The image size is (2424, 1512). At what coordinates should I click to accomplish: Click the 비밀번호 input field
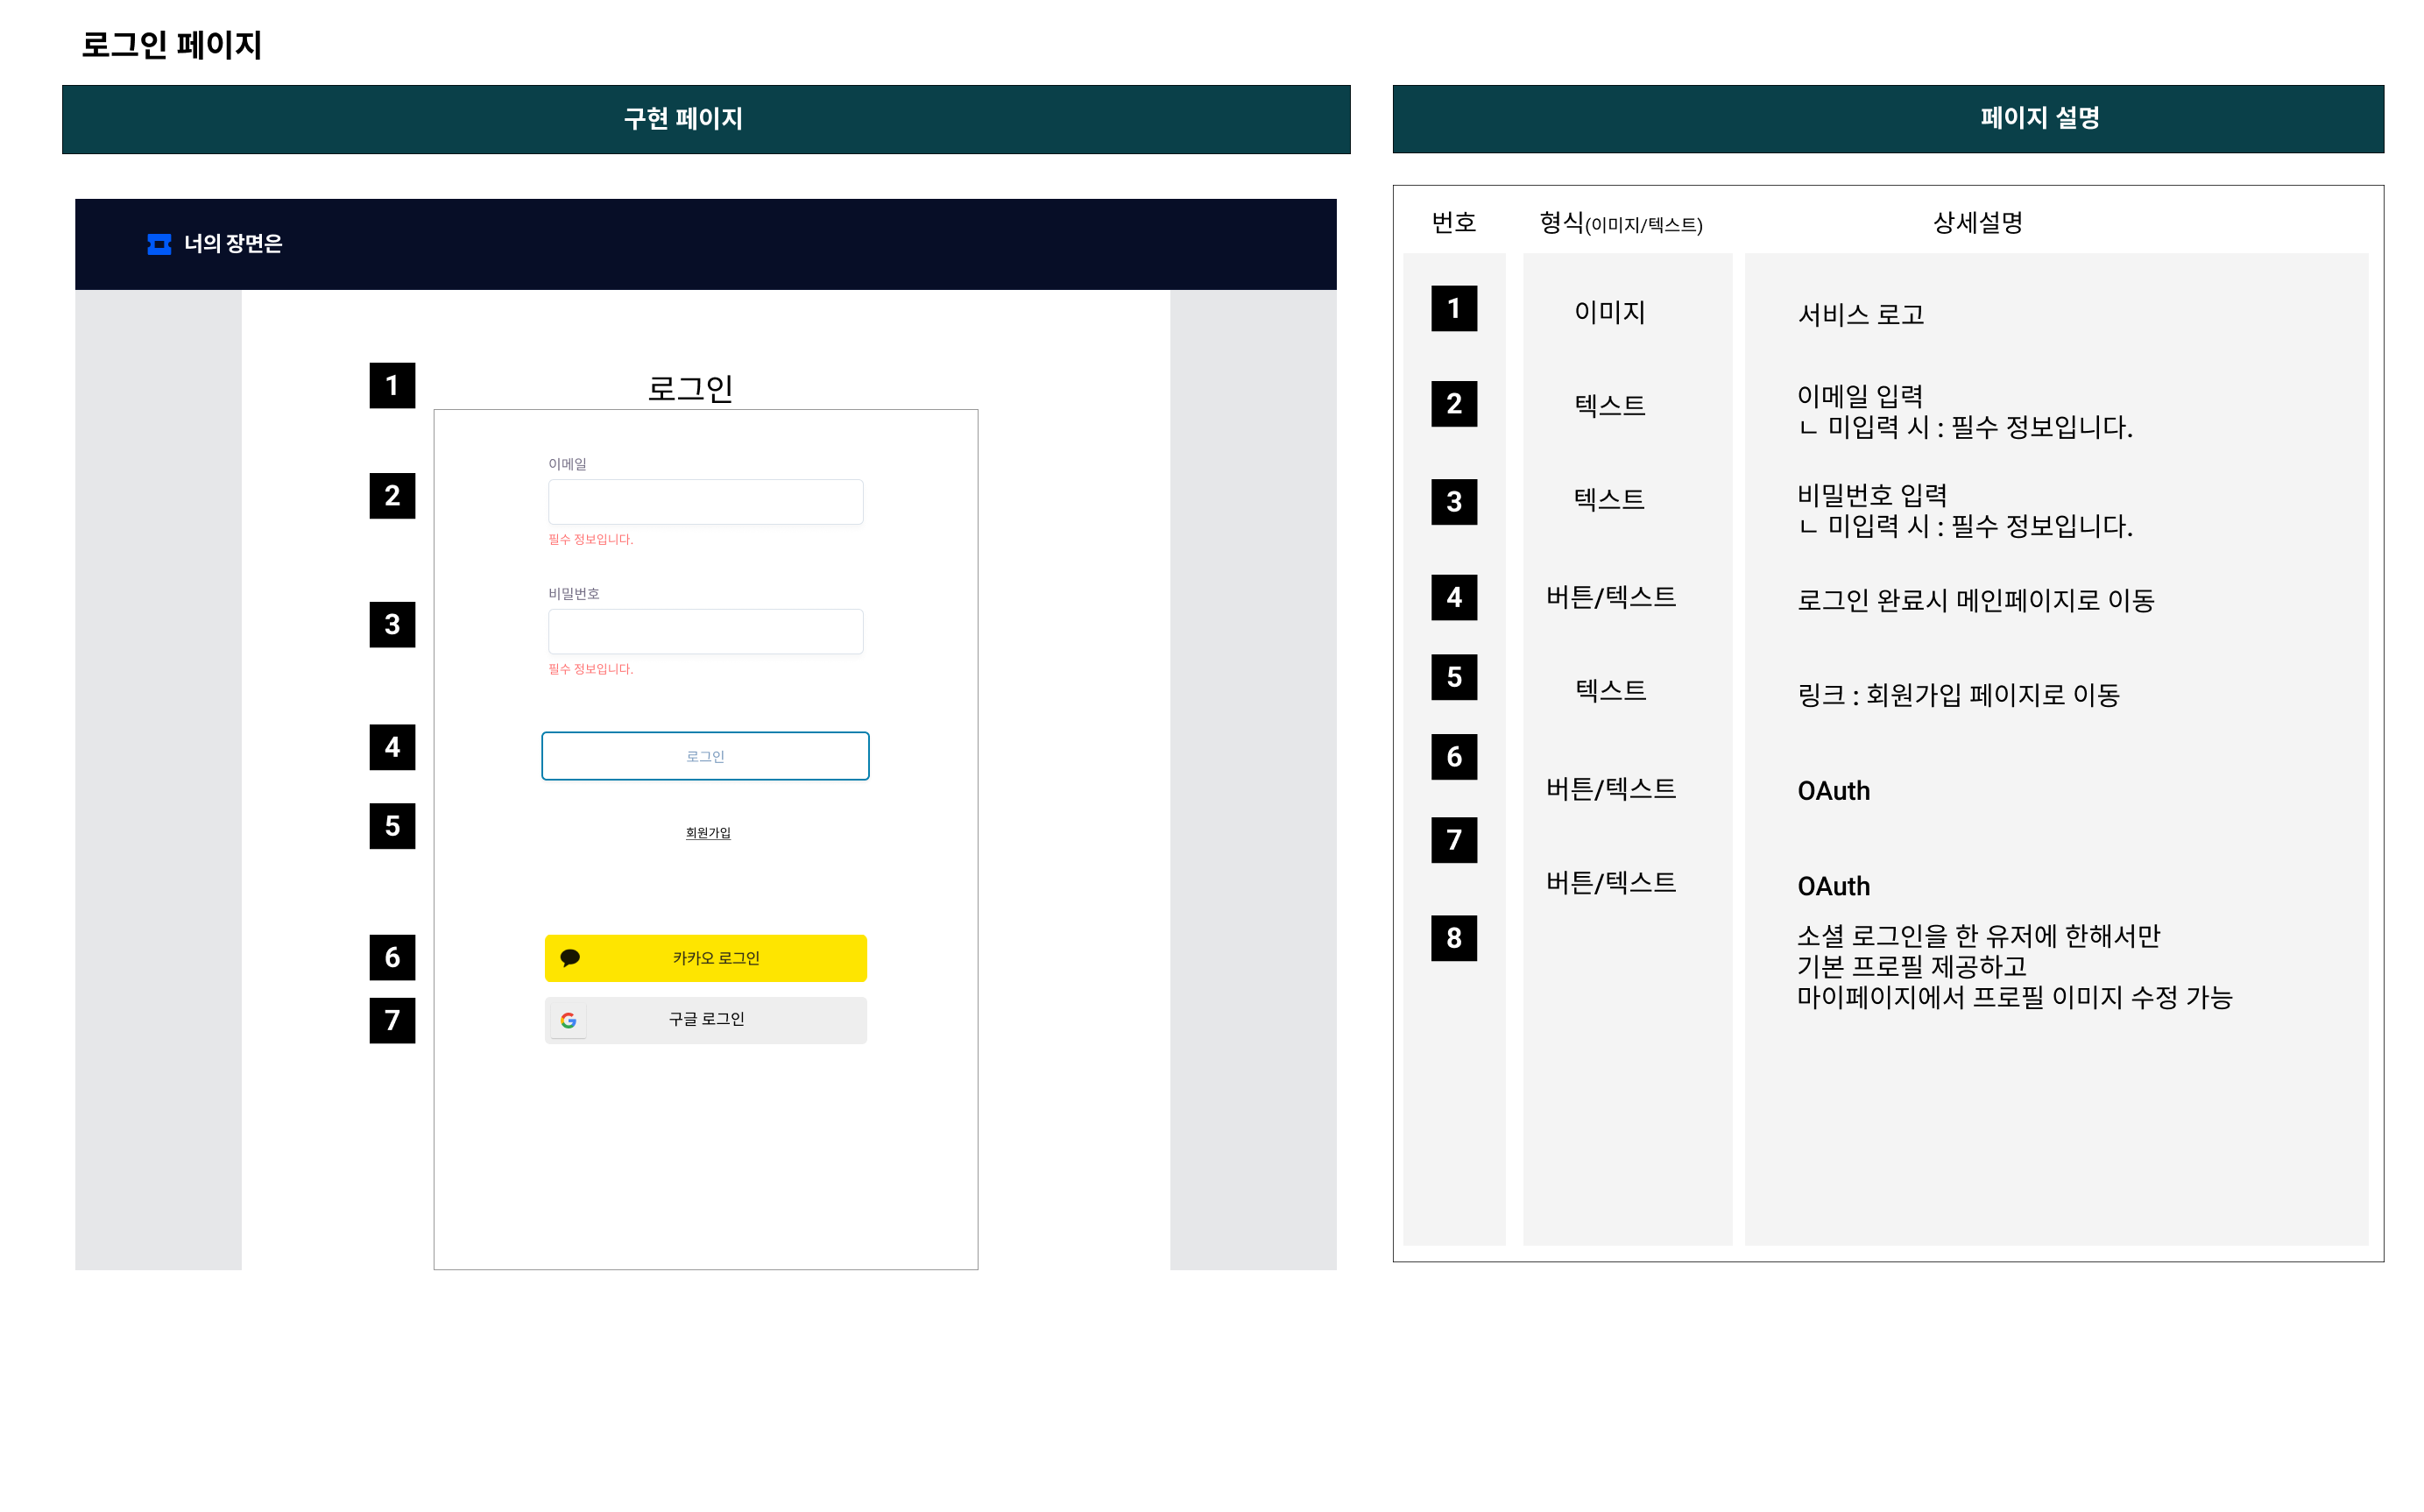(705, 632)
